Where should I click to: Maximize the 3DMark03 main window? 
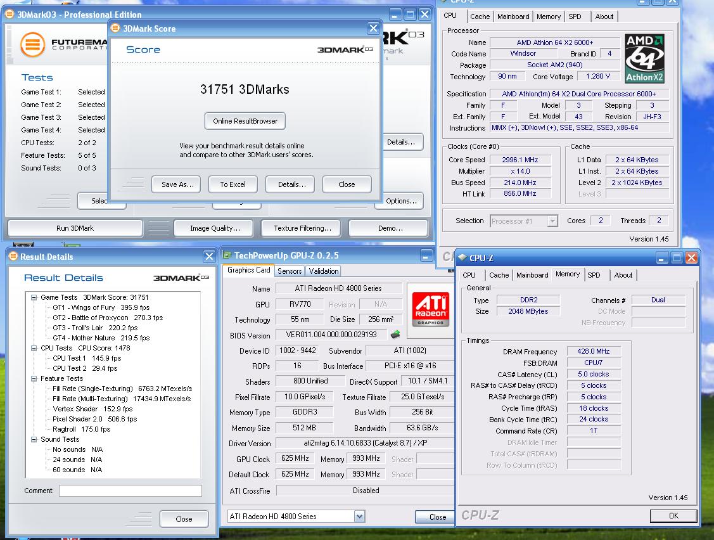coord(410,15)
